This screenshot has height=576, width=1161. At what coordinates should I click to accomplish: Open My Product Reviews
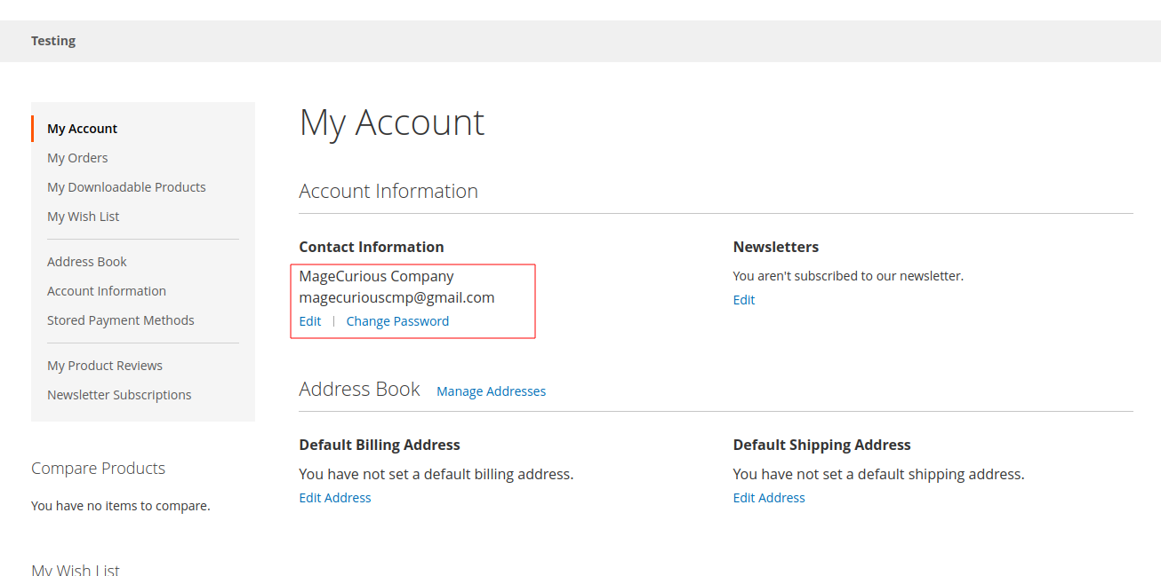(x=105, y=365)
